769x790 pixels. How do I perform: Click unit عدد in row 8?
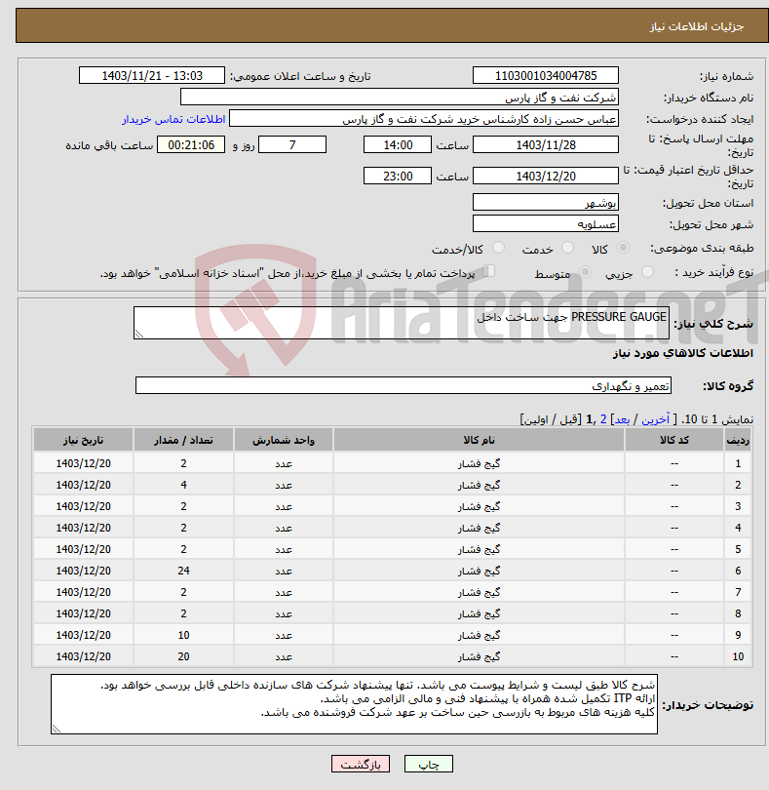[284, 613]
